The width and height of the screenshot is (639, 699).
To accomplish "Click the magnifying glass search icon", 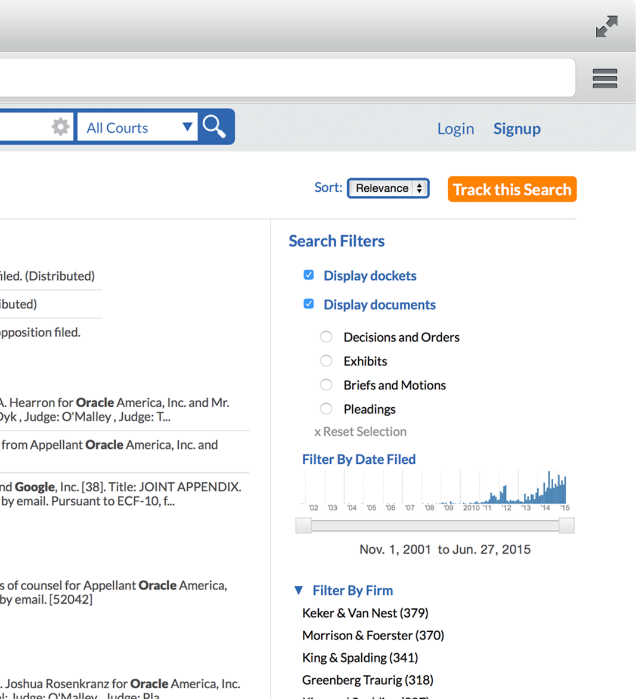I will coord(215,127).
